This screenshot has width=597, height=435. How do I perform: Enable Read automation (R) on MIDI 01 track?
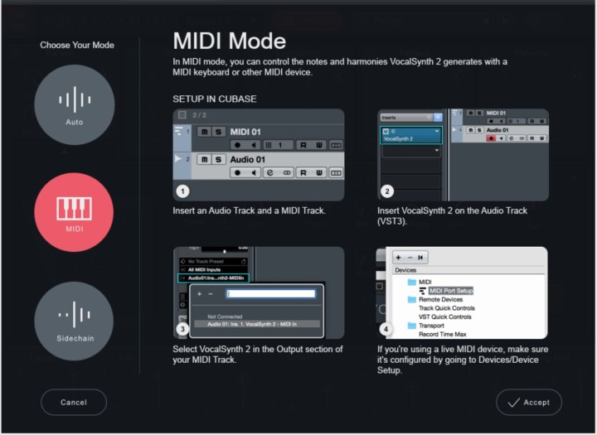[303, 145]
